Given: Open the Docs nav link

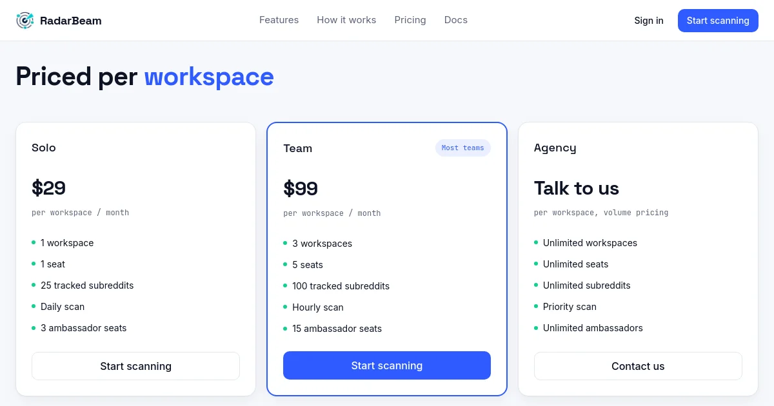Looking at the screenshot, I should [x=456, y=20].
